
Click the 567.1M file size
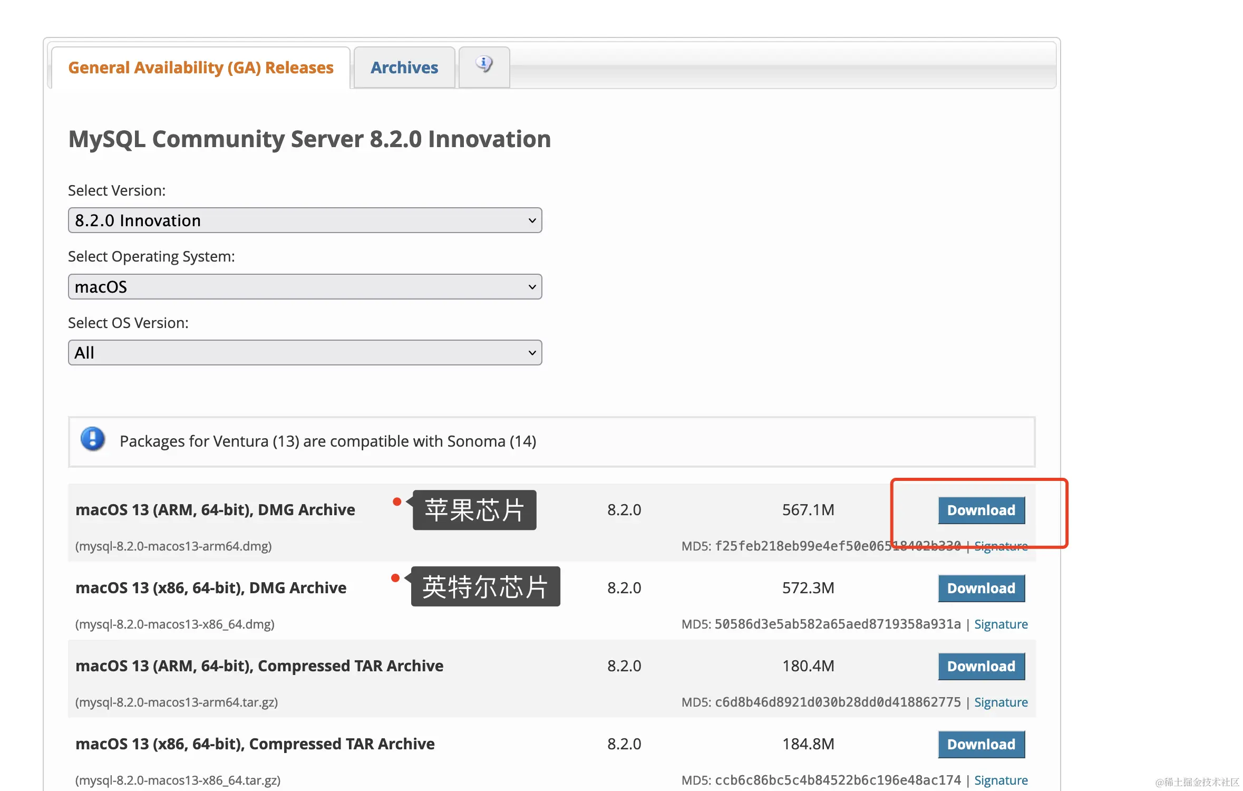coord(808,510)
